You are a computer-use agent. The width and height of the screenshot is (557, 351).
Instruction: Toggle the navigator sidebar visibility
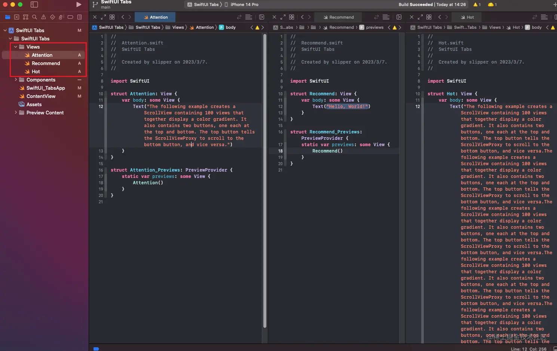[34, 4]
